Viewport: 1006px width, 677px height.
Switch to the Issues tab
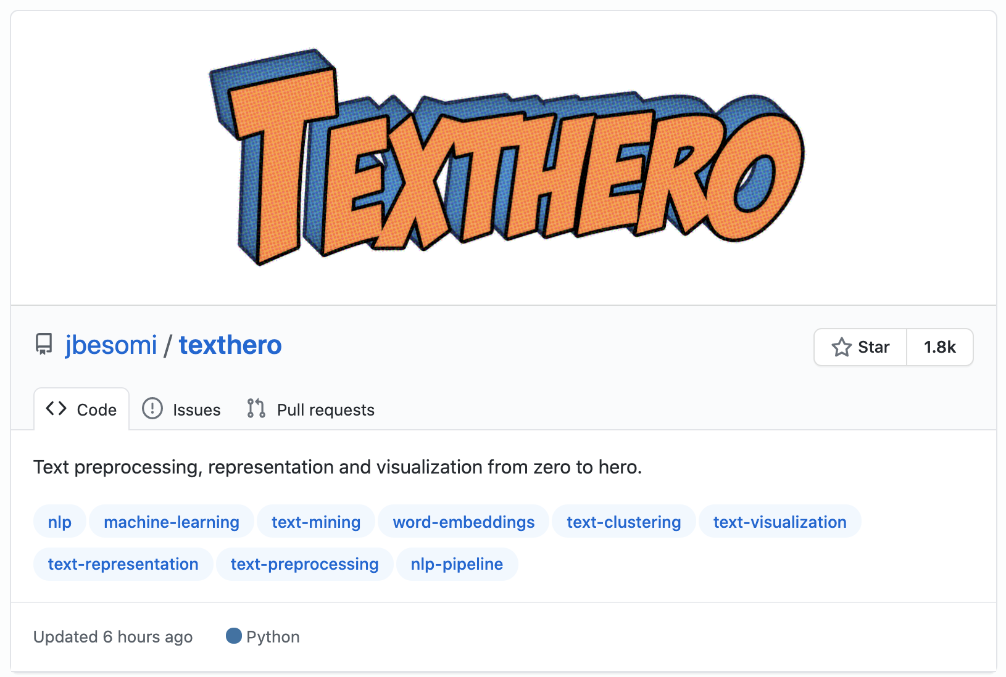click(x=196, y=410)
